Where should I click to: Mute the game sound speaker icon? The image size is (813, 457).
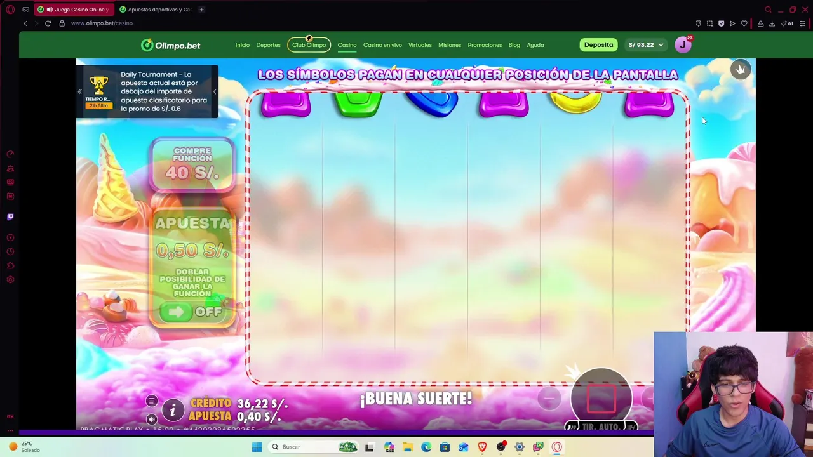point(152,419)
